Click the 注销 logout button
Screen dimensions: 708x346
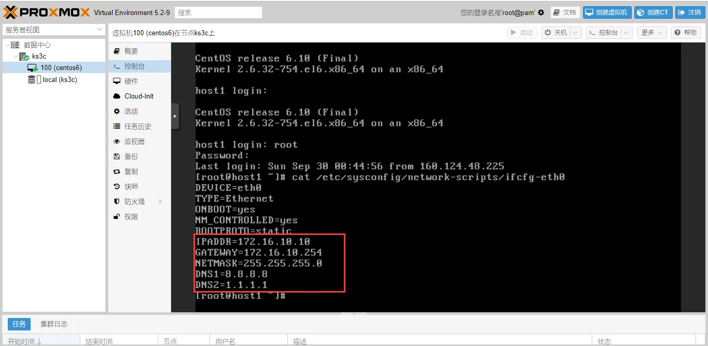(690, 12)
